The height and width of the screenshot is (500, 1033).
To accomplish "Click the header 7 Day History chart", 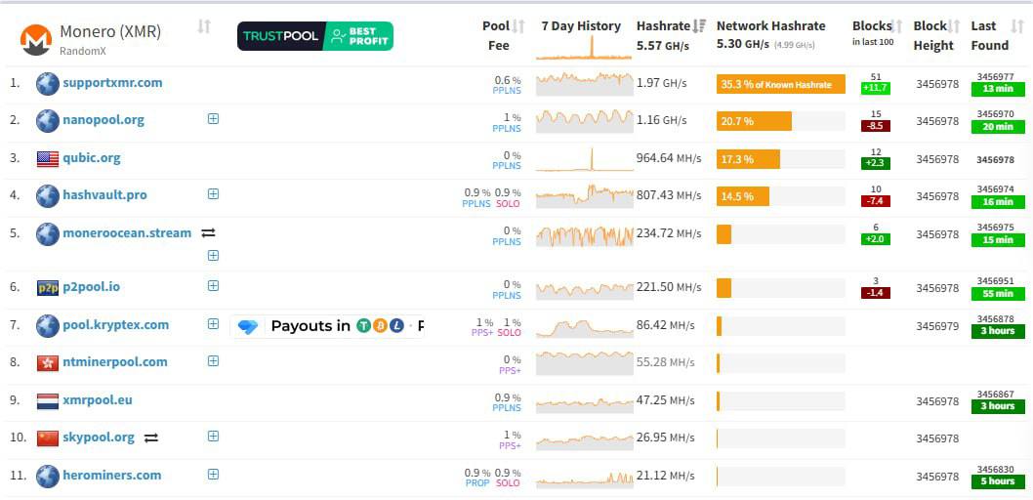I will pyautogui.click(x=583, y=48).
